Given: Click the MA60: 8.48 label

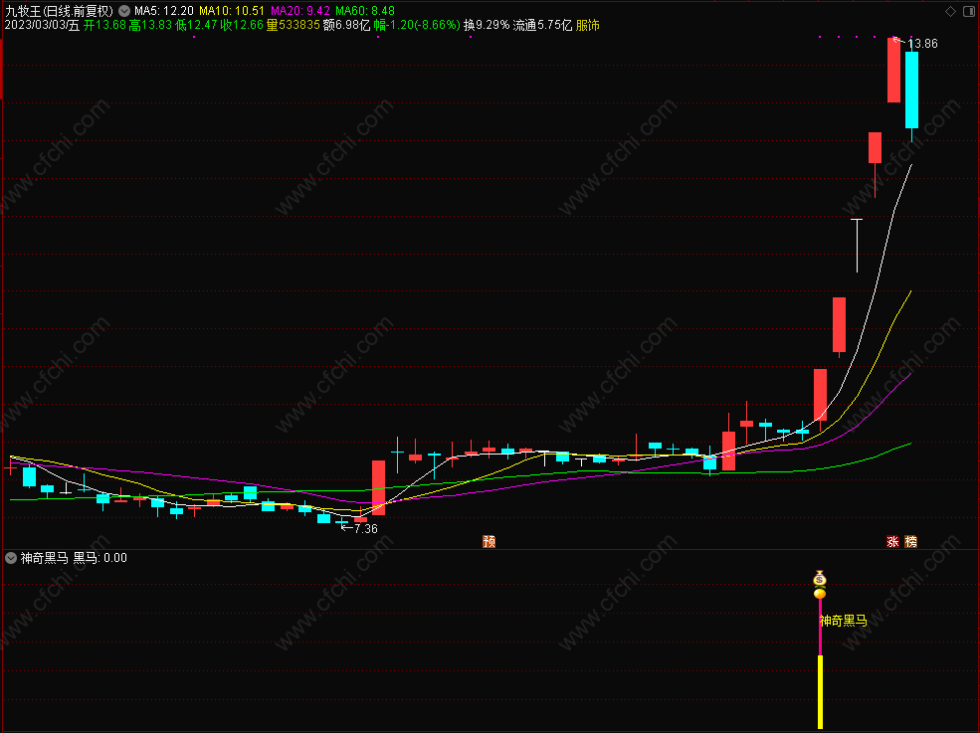Looking at the screenshot, I should (x=365, y=11).
